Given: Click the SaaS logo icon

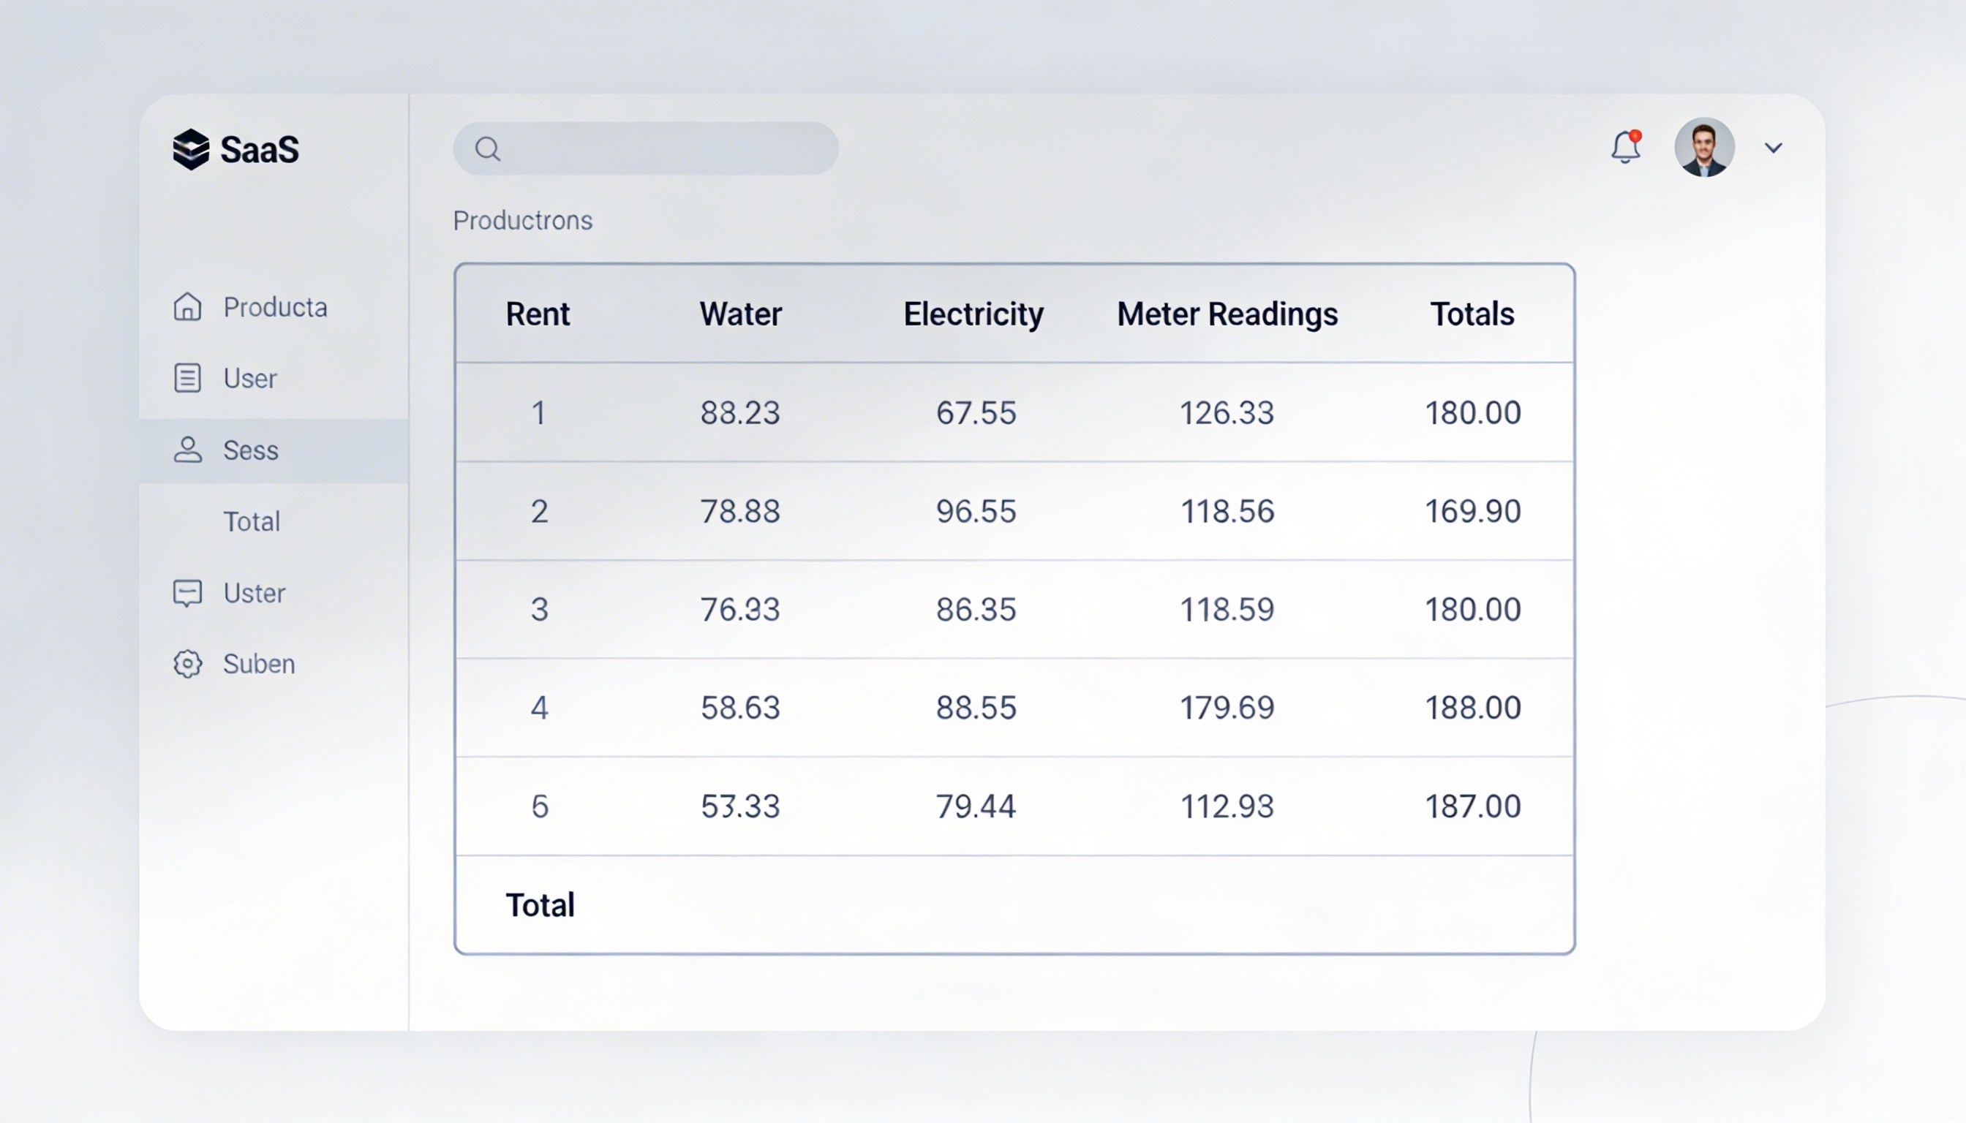Looking at the screenshot, I should pyautogui.click(x=191, y=149).
